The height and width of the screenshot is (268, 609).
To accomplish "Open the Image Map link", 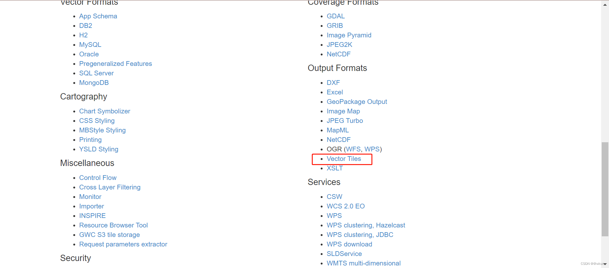I will (343, 111).
